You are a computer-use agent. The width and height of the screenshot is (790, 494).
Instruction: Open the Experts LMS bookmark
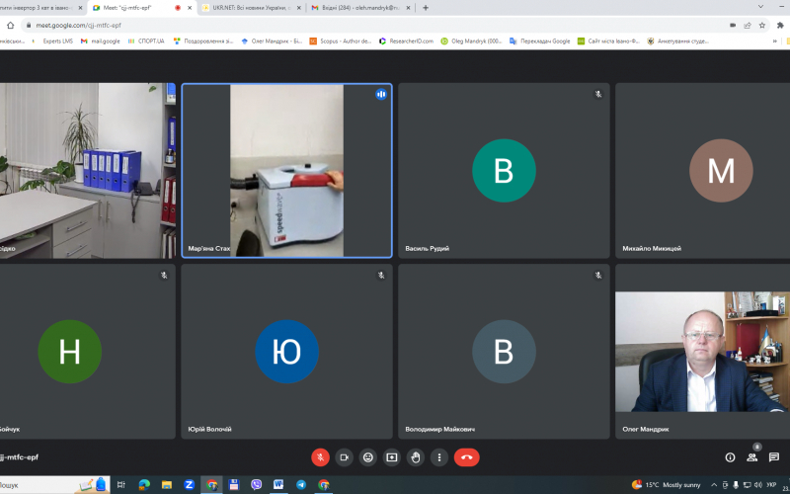(53, 41)
